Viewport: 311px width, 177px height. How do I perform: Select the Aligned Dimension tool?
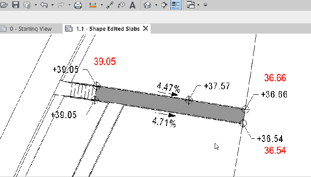tap(110, 5)
